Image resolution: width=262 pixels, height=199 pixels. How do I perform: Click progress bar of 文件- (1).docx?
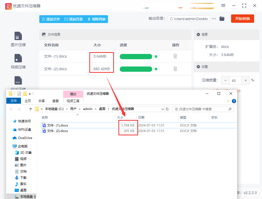coord(136,57)
